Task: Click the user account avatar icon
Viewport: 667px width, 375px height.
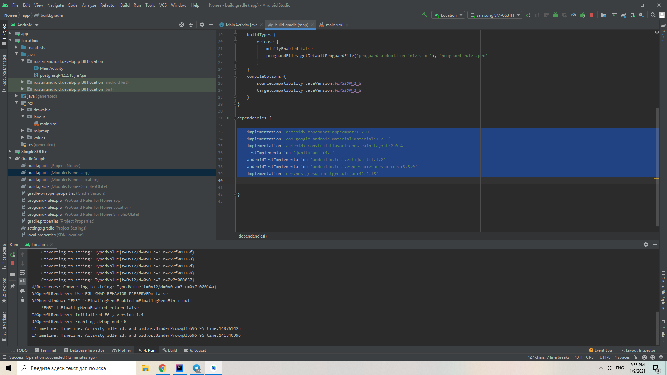Action: click(662, 15)
